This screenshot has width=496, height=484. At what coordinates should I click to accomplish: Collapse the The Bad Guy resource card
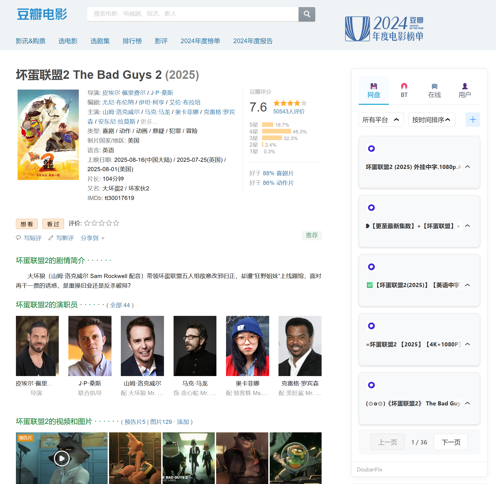pos(468,403)
